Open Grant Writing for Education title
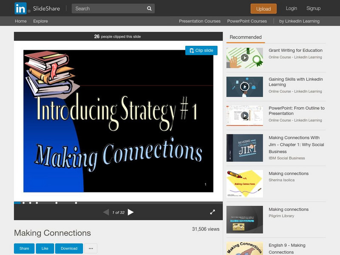340x255 pixels. 295,50
